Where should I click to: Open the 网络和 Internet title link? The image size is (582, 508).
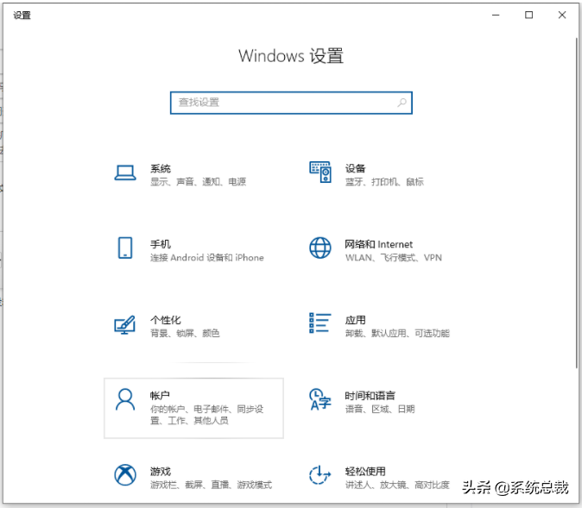click(379, 244)
